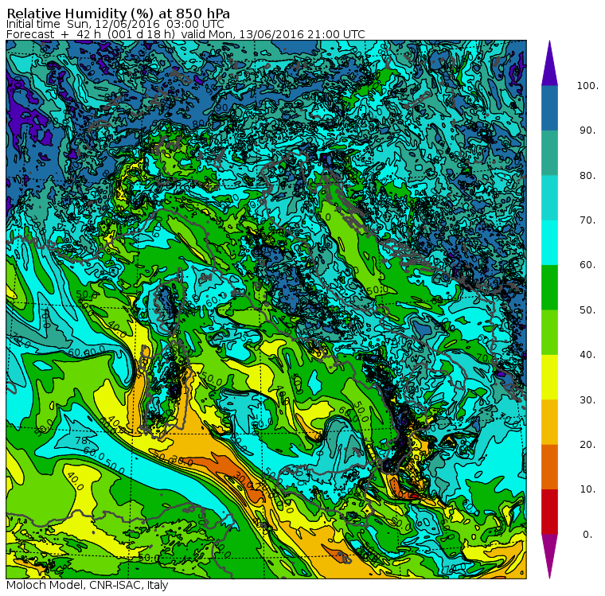Click the "100." legend label
605x596 pixels.
[587, 86]
